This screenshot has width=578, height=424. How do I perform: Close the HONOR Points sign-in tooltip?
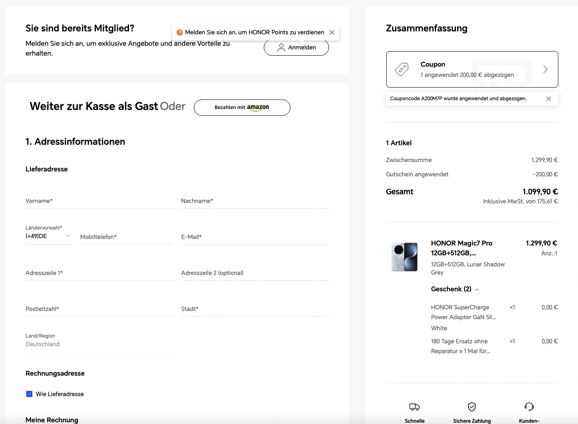332,32
